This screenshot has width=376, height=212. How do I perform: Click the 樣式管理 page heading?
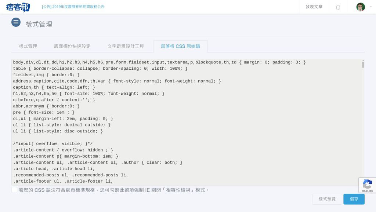(x=39, y=24)
